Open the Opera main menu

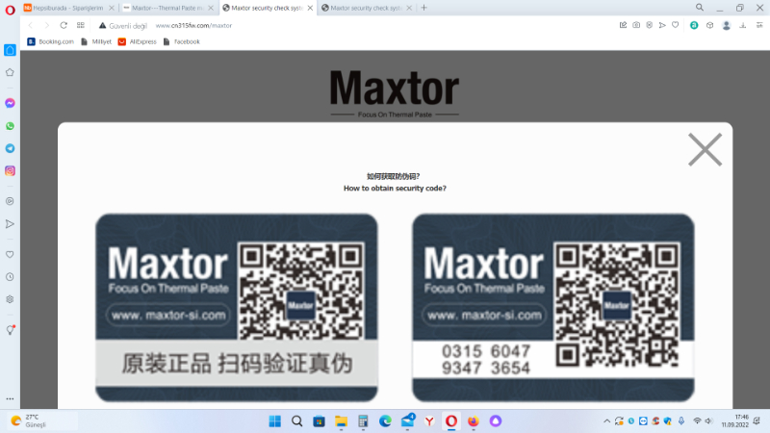pyautogui.click(x=10, y=10)
